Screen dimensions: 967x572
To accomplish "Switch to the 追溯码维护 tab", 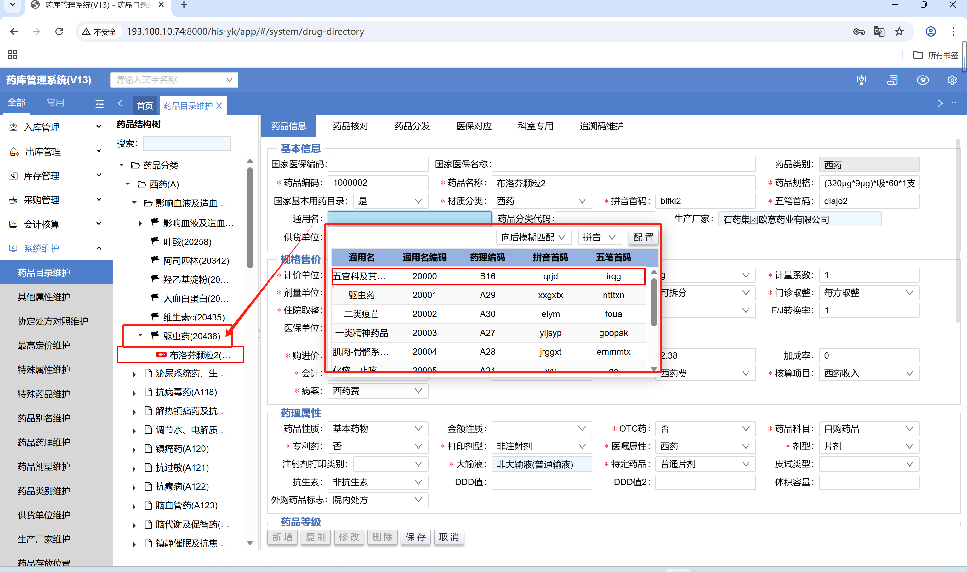I will coord(601,126).
